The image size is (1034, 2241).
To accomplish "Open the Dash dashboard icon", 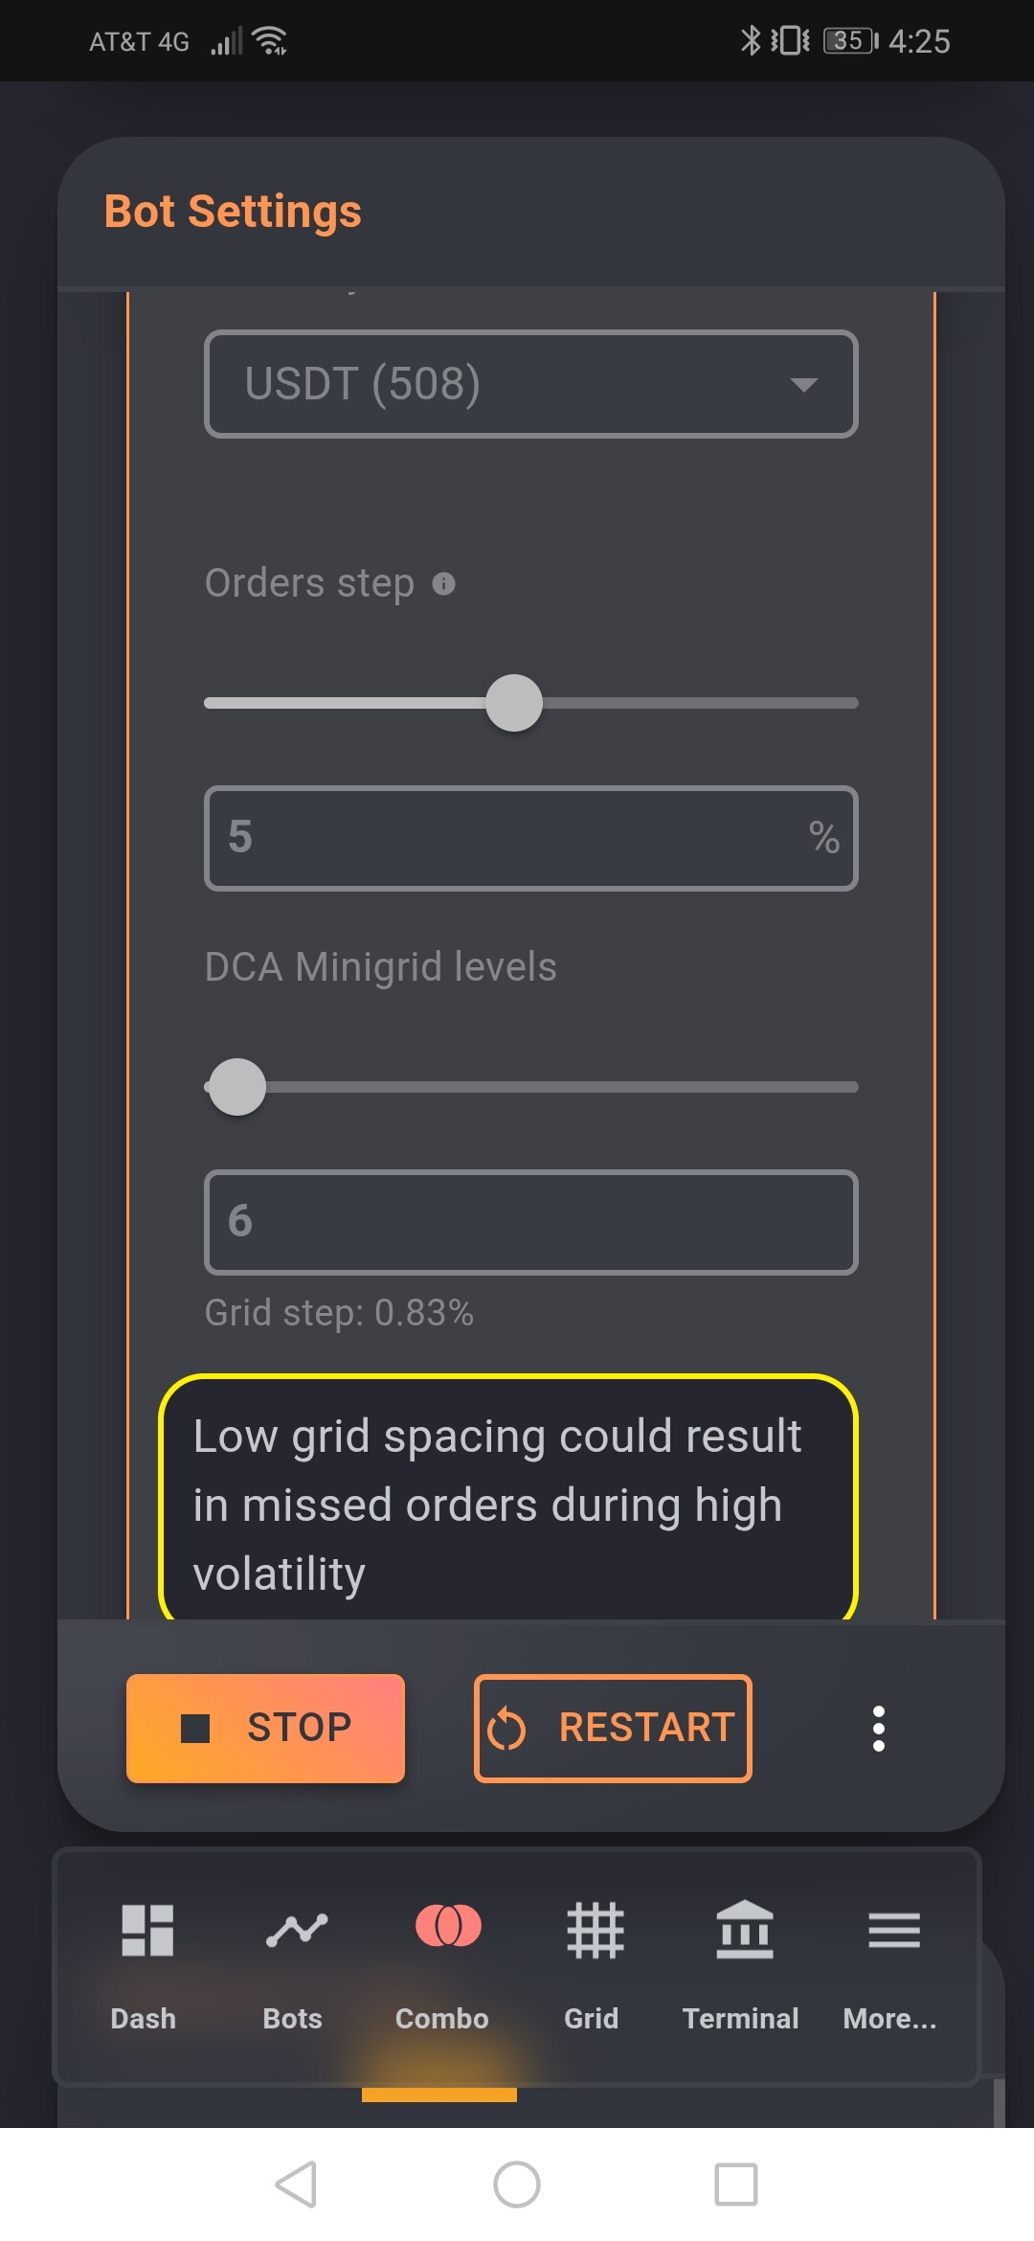I will point(146,1929).
